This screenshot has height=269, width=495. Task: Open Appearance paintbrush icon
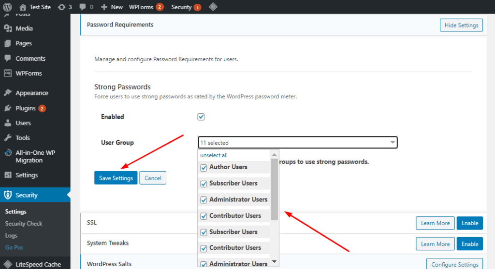[x=8, y=93]
